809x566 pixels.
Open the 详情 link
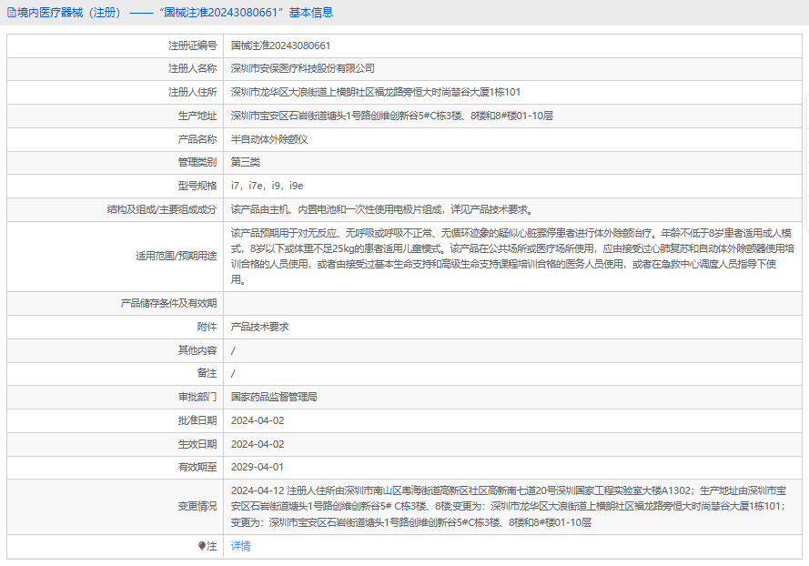click(240, 546)
